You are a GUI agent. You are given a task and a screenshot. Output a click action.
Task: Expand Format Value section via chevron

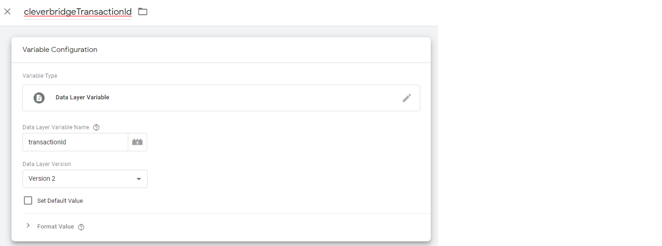28,226
